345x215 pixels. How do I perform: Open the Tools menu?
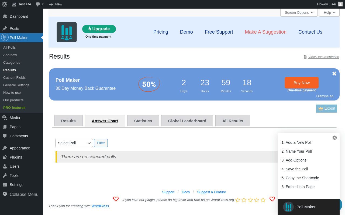pyautogui.click(x=22, y=175)
